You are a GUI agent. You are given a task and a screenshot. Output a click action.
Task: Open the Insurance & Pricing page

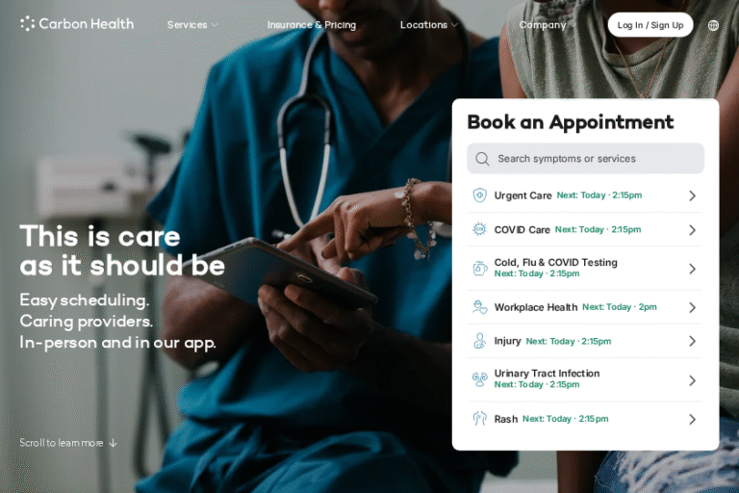coord(312,25)
